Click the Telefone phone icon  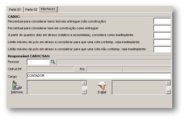pos(17,86)
